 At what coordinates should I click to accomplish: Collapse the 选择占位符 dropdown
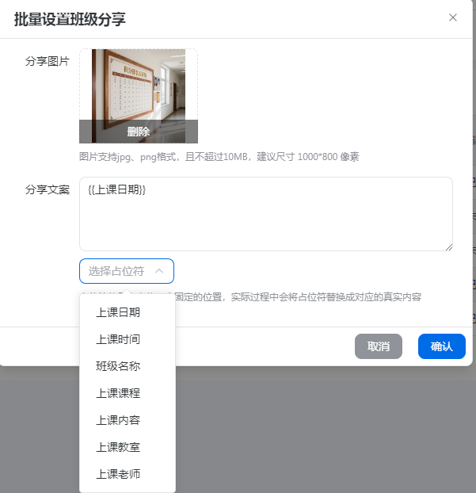[x=127, y=271]
